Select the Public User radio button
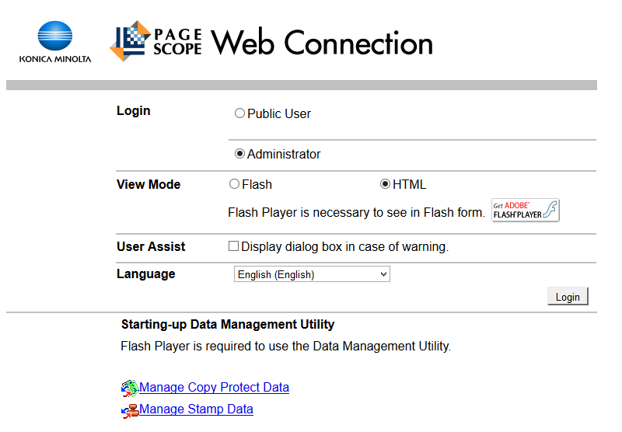Screen dimensions: 622x432 [x=239, y=113]
